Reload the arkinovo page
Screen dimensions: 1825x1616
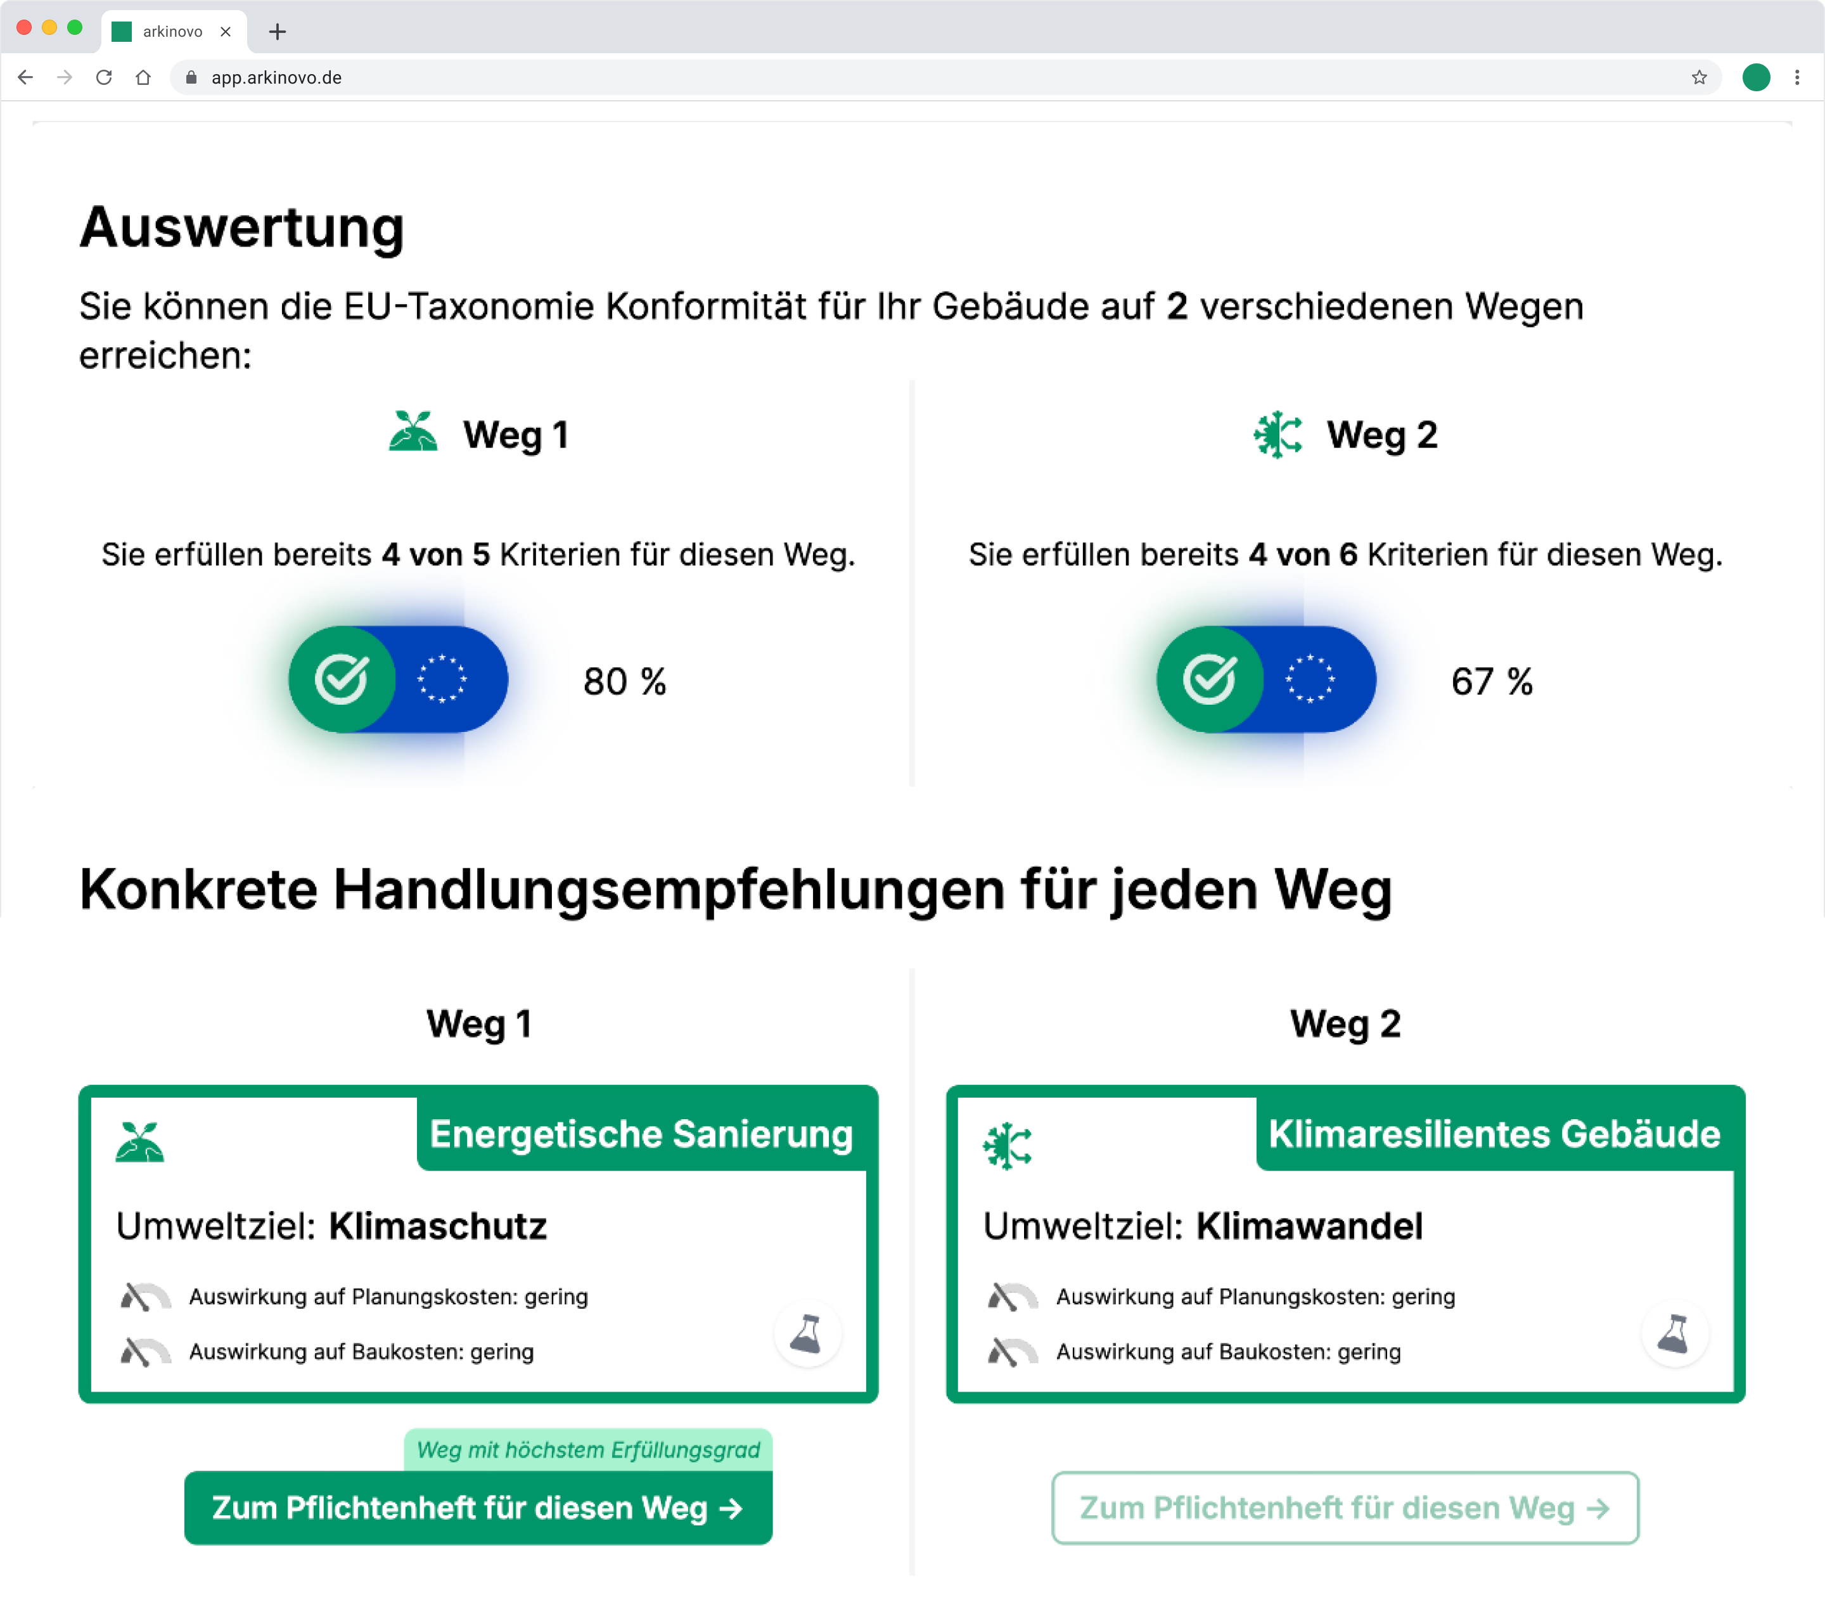(103, 78)
